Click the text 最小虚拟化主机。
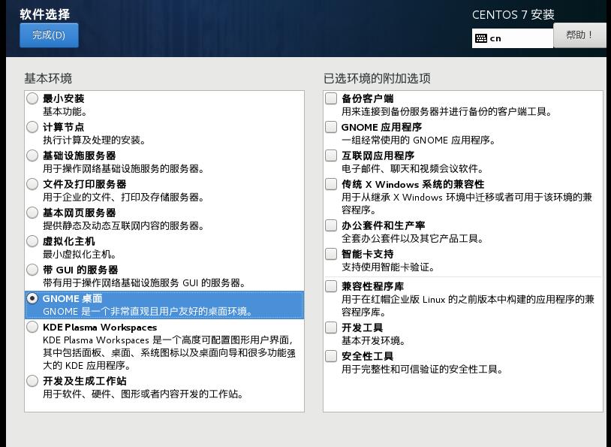This screenshot has height=447, width=611. pos(80,255)
